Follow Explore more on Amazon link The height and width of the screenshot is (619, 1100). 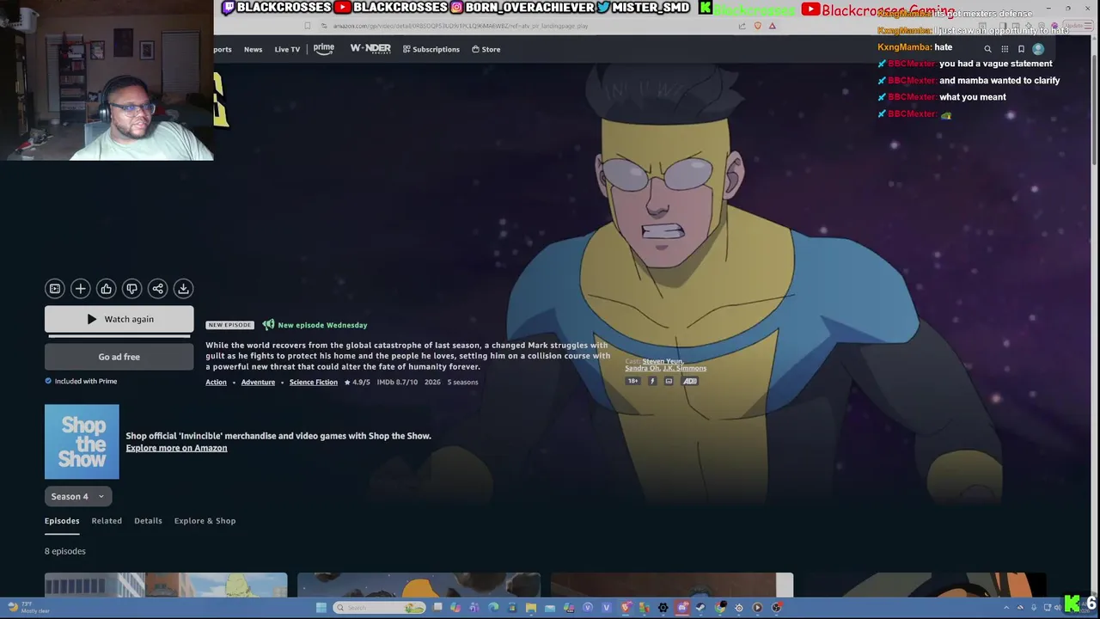click(176, 448)
